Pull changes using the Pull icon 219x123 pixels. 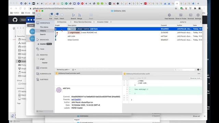[51, 15]
